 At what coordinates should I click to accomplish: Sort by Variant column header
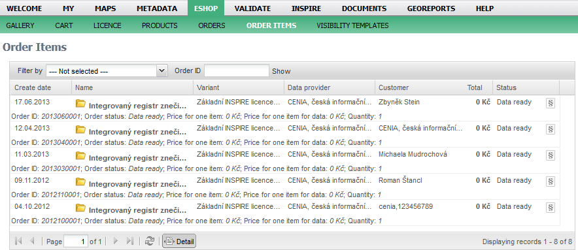pyautogui.click(x=239, y=87)
